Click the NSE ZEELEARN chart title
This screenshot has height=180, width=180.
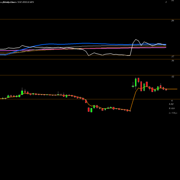pyautogui.click(x=26, y=2)
